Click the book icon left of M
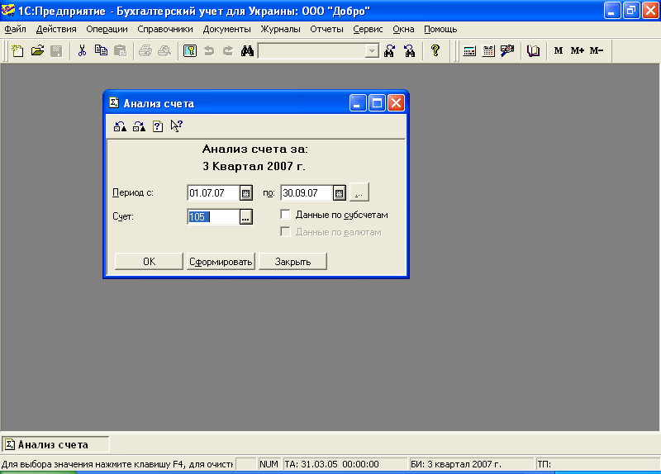This screenshot has width=661, height=474. tap(533, 51)
